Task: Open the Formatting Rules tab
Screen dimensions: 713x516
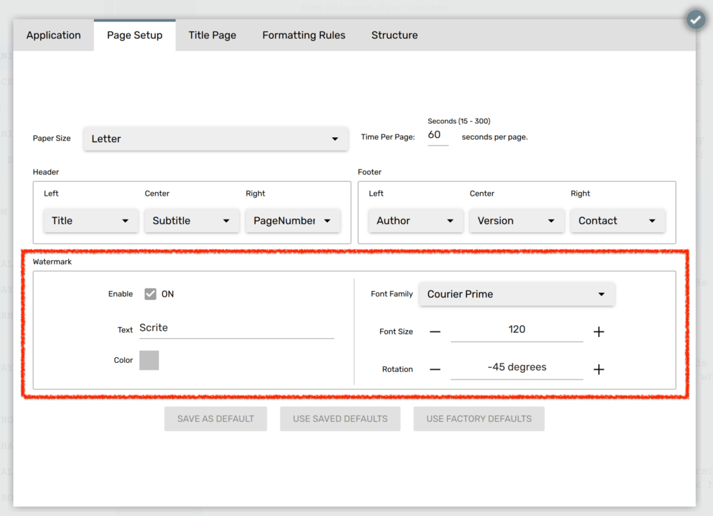Action: coord(304,35)
